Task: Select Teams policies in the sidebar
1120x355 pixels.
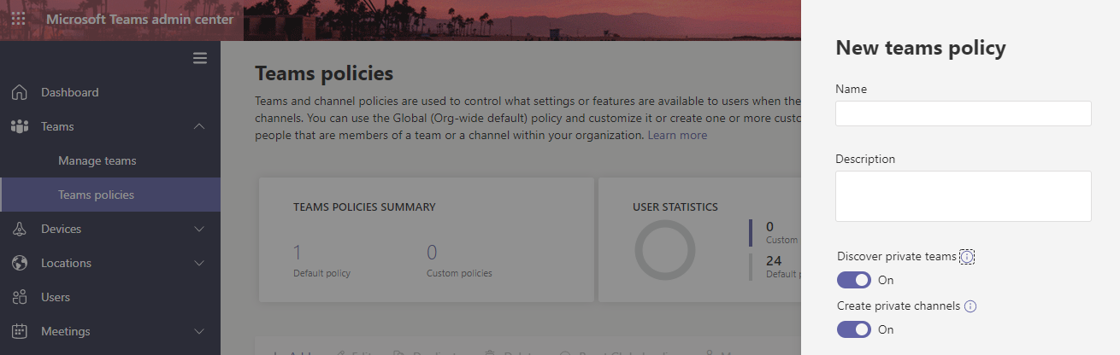Action: (110, 195)
